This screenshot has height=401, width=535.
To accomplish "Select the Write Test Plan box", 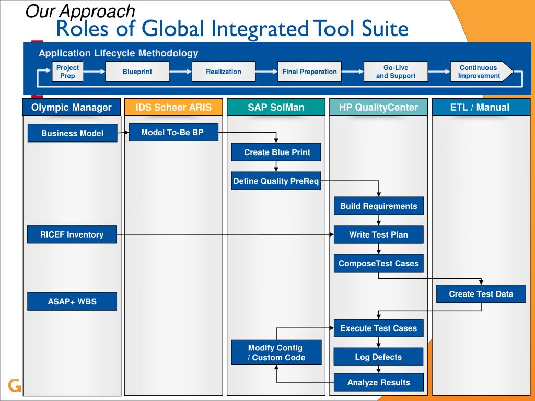I will click(x=378, y=234).
